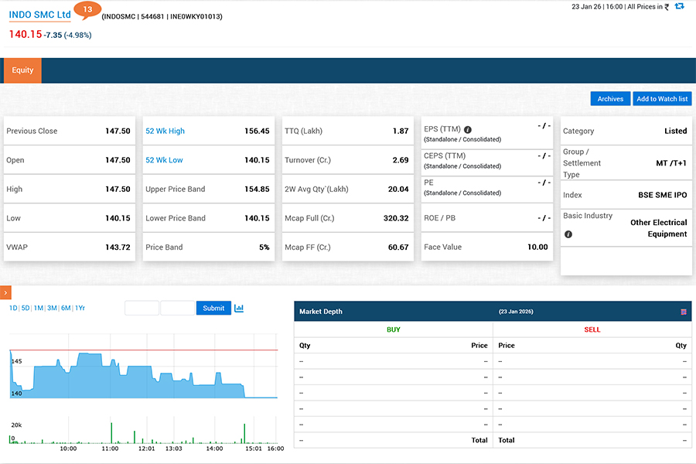Show the 6M chart period
Viewport: 696px width, 464px height.
(66, 308)
